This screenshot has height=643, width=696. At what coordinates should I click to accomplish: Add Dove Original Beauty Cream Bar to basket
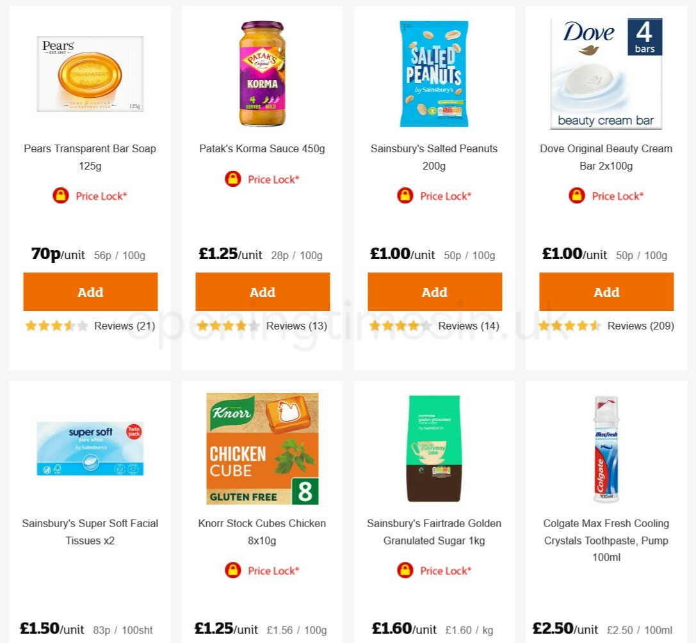click(606, 292)
